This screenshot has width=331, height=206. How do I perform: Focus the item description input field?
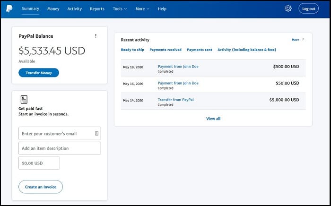[x=60, y=148]
